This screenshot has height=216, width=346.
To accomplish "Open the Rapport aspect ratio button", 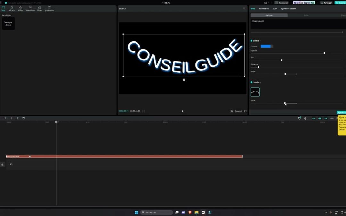I will [x=238, y=111].
